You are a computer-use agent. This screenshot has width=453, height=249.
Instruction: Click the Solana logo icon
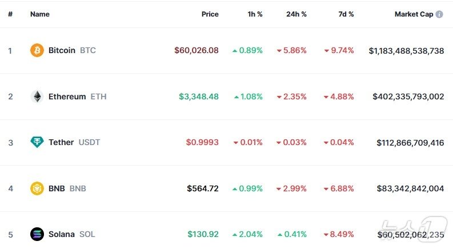(37, 234)
